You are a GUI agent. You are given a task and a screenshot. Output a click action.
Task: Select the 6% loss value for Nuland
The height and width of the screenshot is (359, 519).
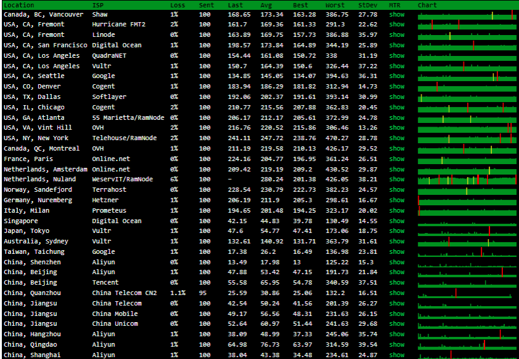(174, 179)
